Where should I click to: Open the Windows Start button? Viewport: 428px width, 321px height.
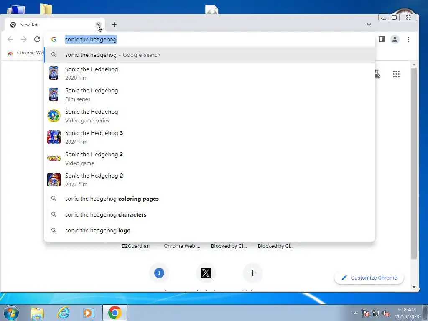[11, 313]
